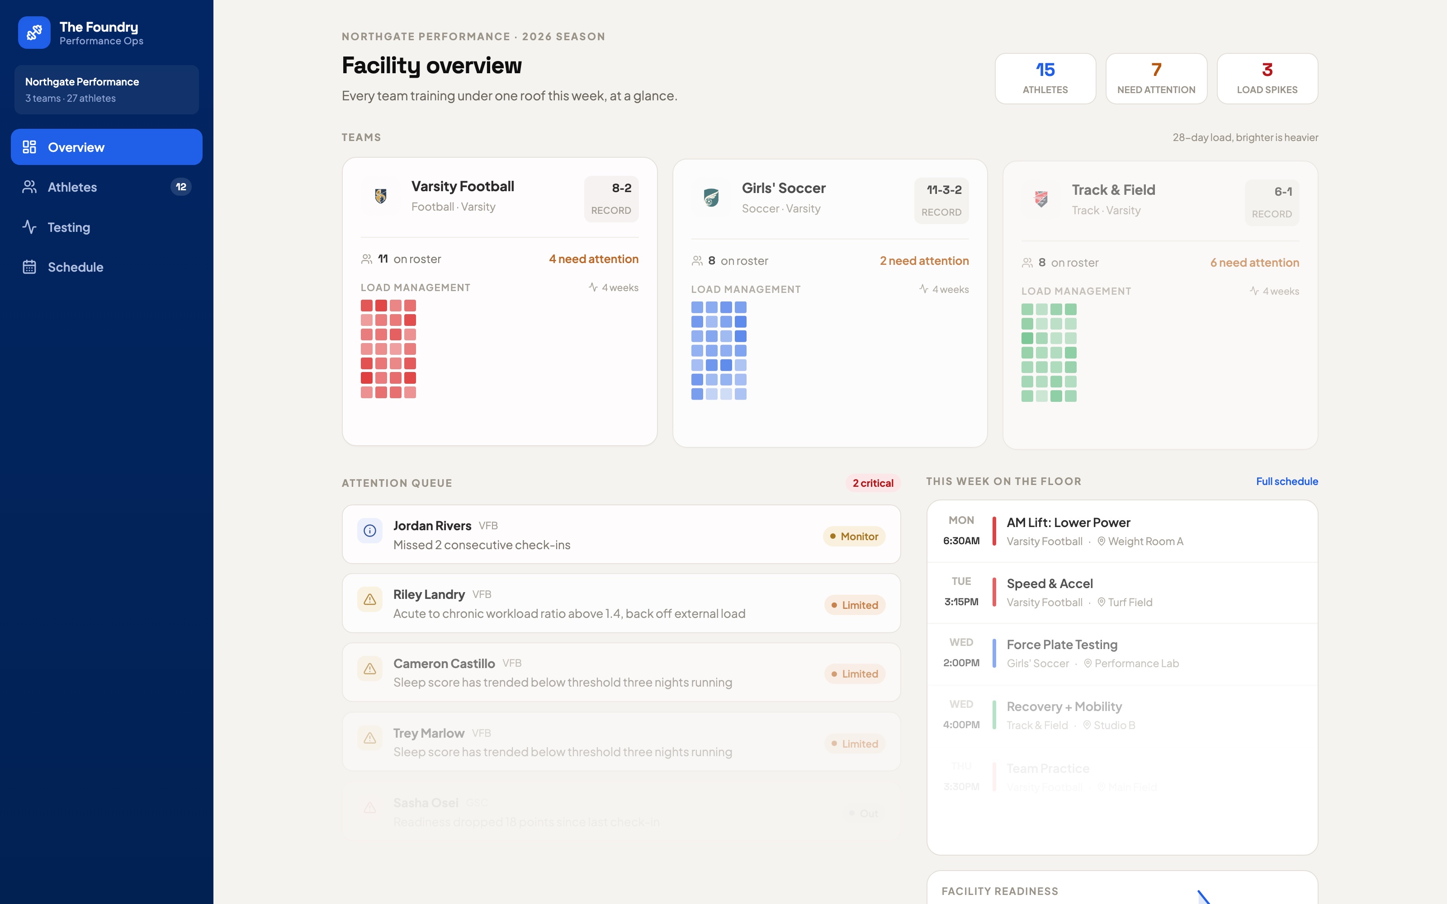1447x904 pixels.
Task: Click the Athletes badge showing 12
Action: [181, 187]
